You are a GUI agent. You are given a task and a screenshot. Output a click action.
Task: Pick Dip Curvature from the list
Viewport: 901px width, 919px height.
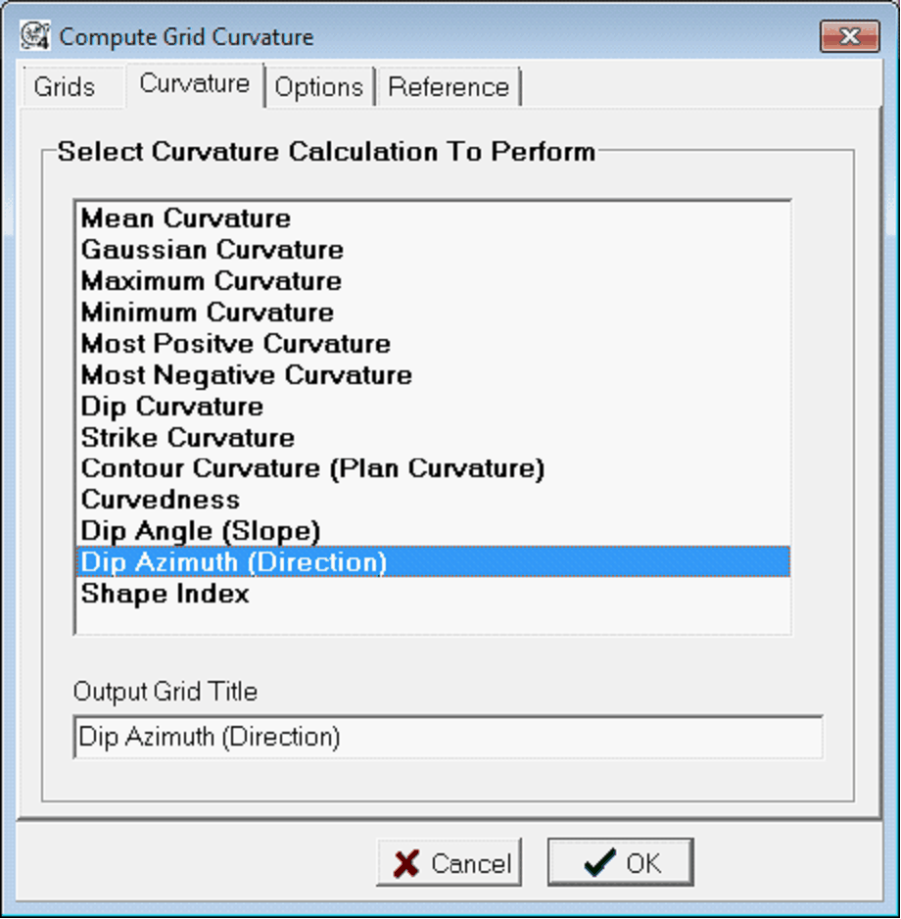pos(171,407)
